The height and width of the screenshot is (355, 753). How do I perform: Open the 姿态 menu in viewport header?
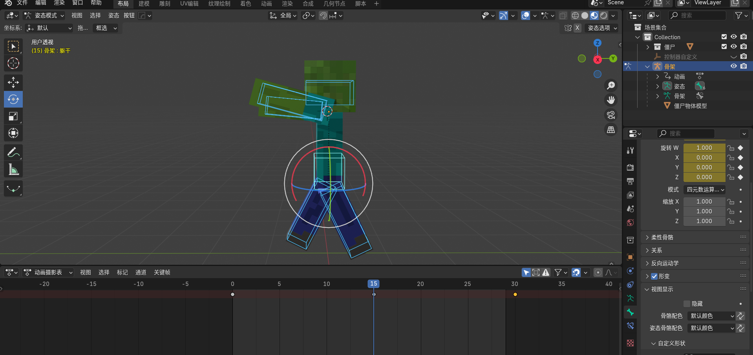pos(113,16)
